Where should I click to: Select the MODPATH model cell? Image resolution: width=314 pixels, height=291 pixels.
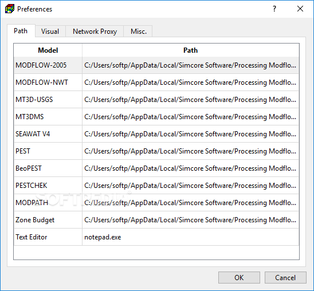coord(48,203)
